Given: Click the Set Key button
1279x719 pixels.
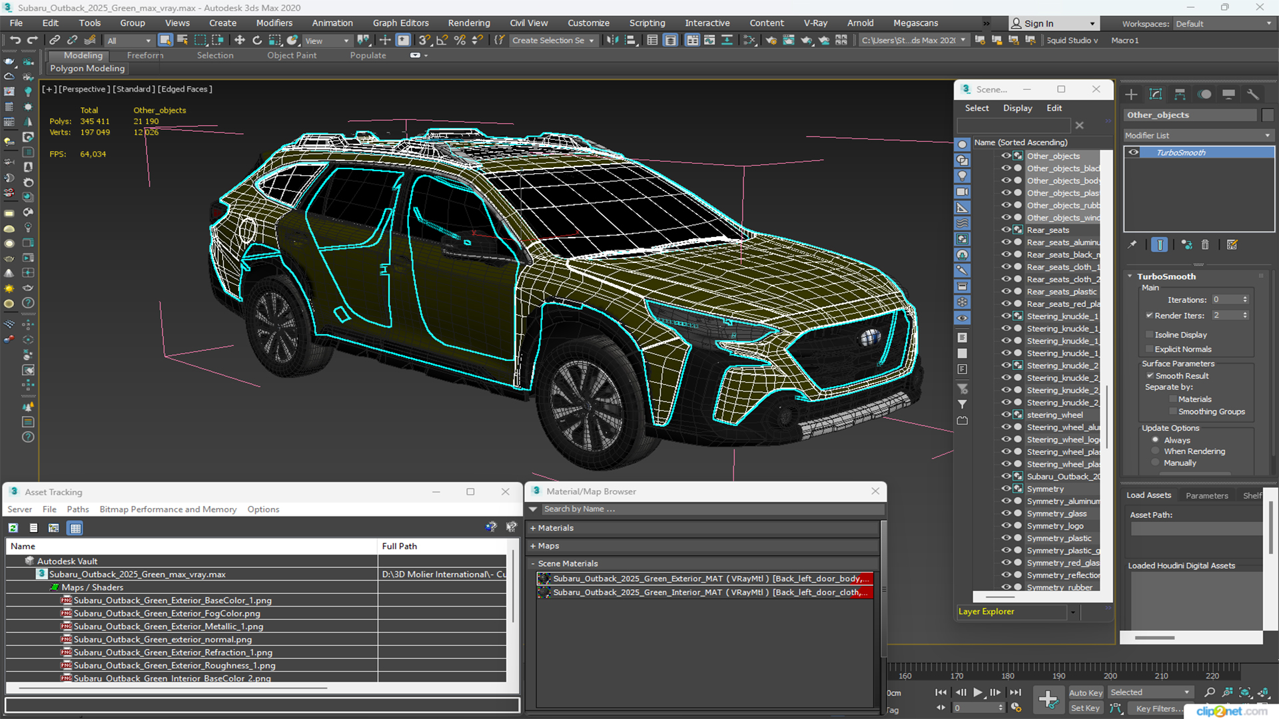Looking at the screenshot, I should (1085, 708).
